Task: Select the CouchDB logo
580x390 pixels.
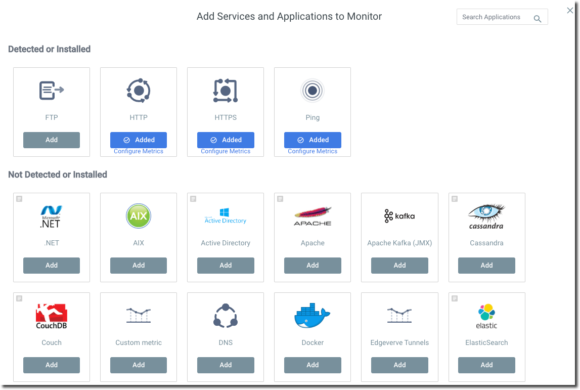Action: point(51,315)
